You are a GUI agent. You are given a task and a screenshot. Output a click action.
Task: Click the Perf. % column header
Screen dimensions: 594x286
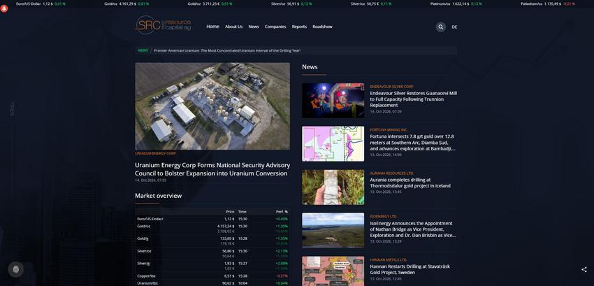(282, 212)
